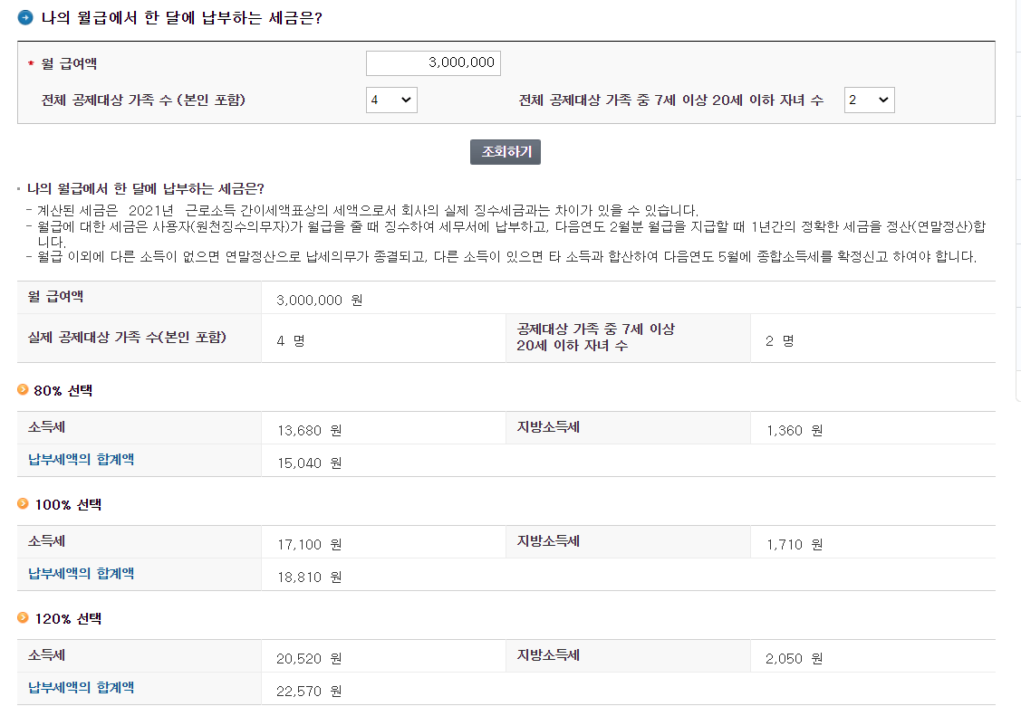
Task: Open the 7세 이상 20세 이하 자녀 수 dropdown
Action: tap(869, 100)
